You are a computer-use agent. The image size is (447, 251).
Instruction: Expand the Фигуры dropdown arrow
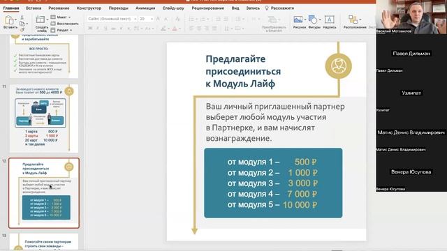click(320, 20)
